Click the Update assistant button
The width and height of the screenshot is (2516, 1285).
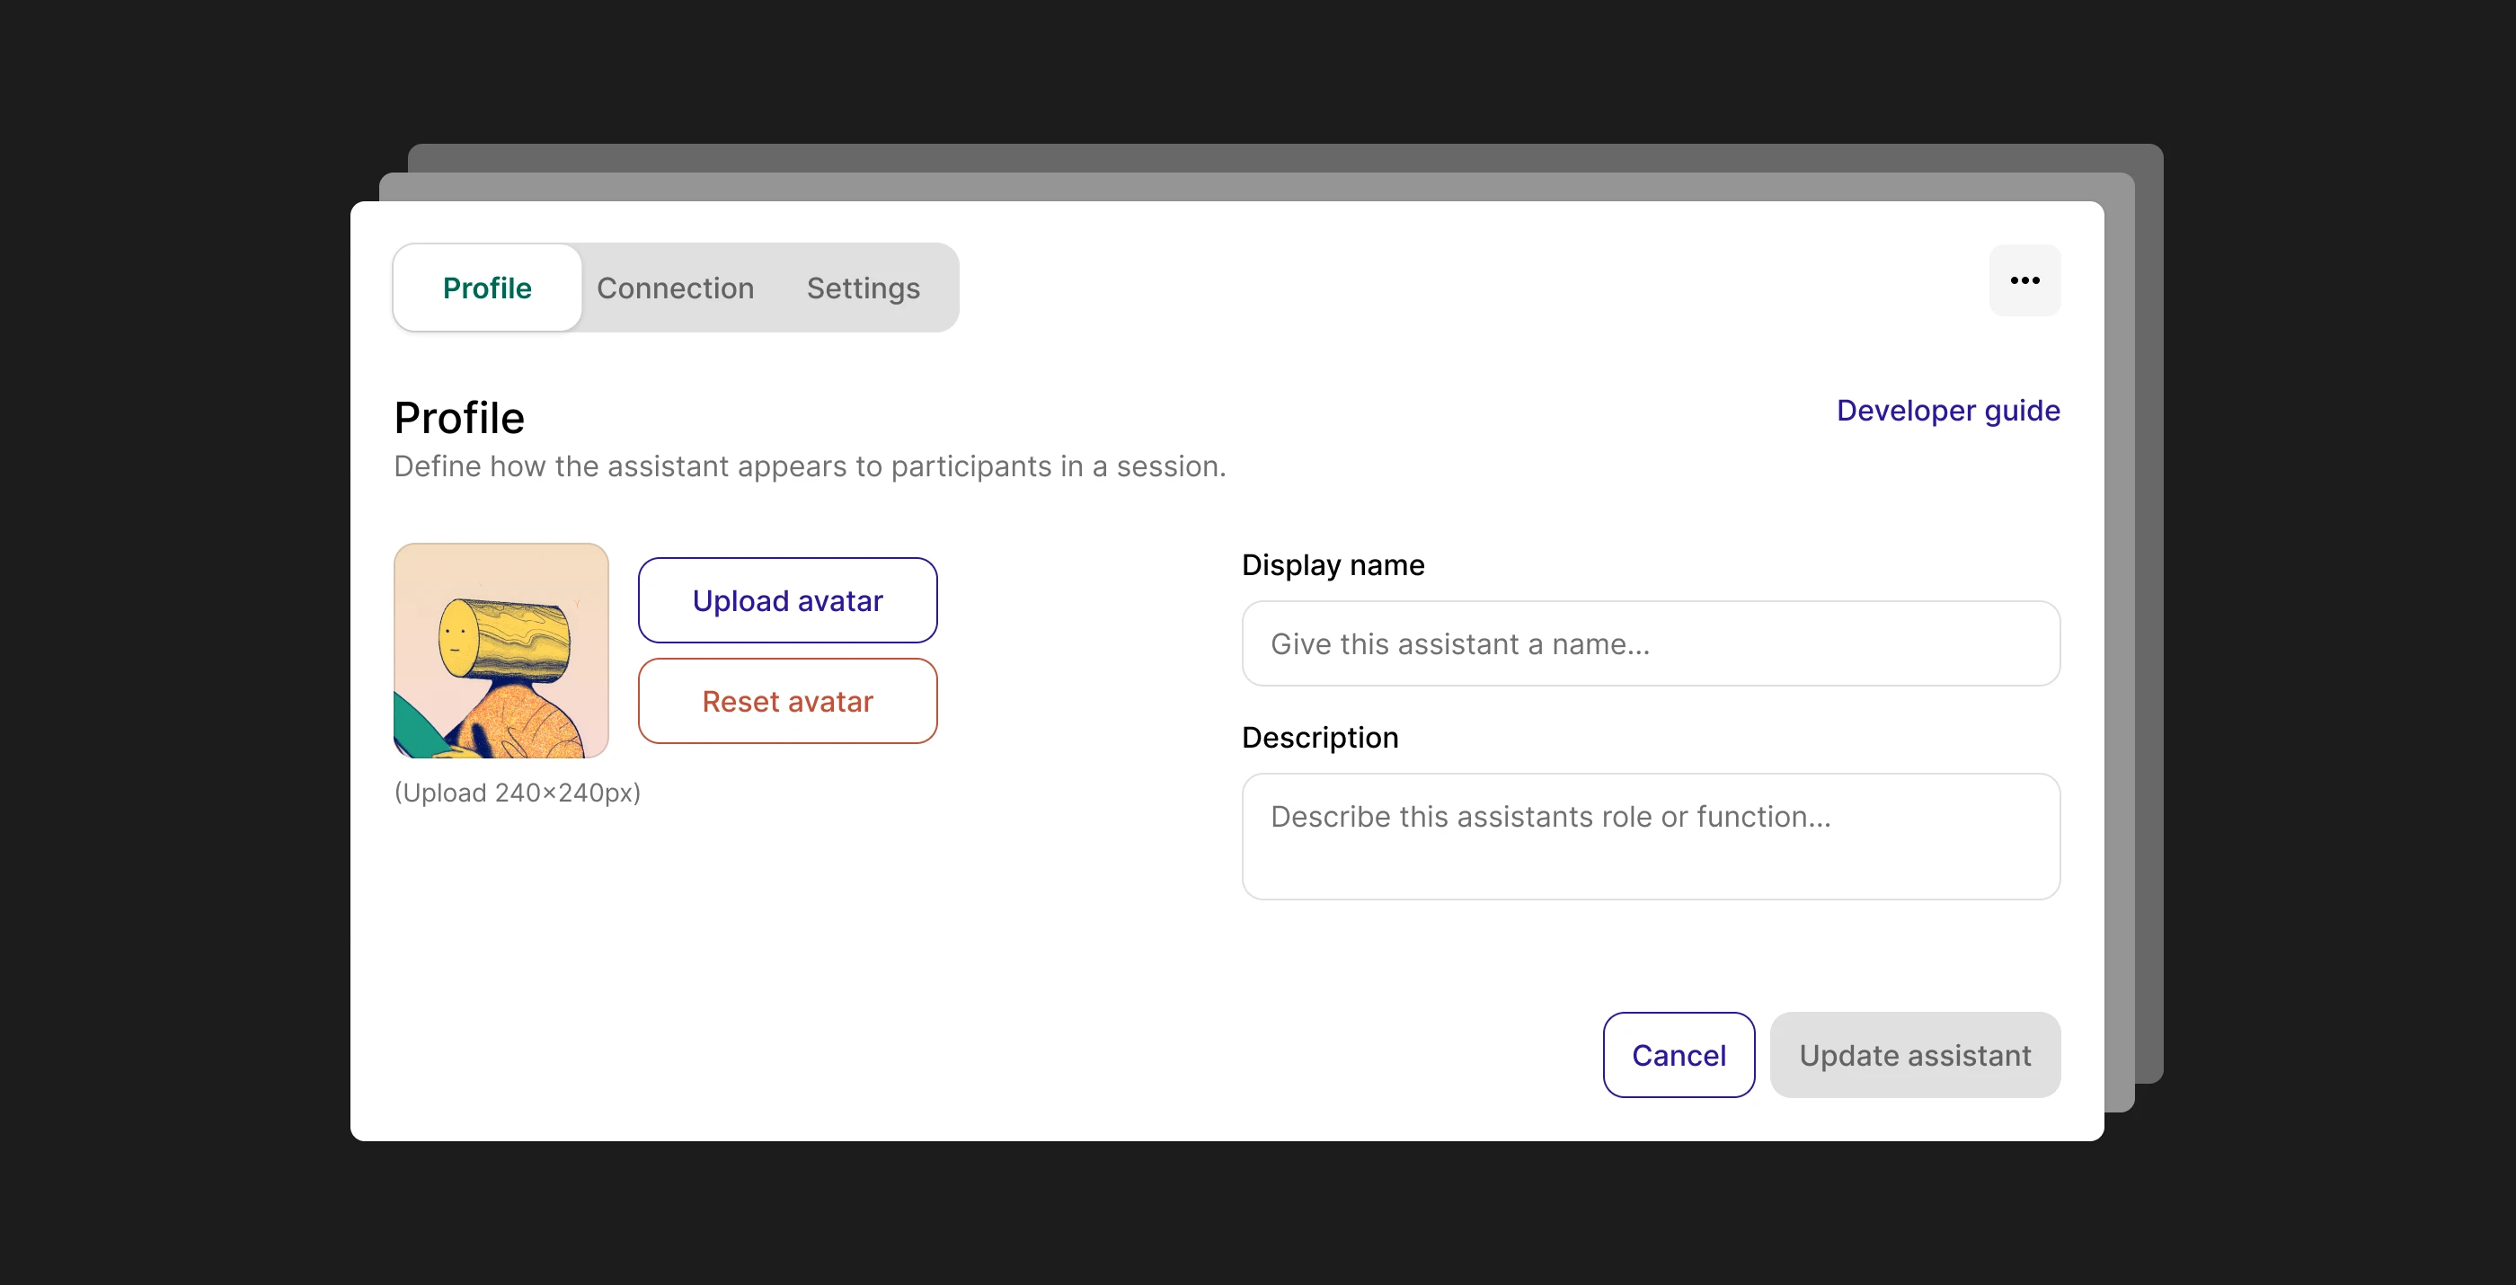pyautogui.click(x=1914, y=1055)
